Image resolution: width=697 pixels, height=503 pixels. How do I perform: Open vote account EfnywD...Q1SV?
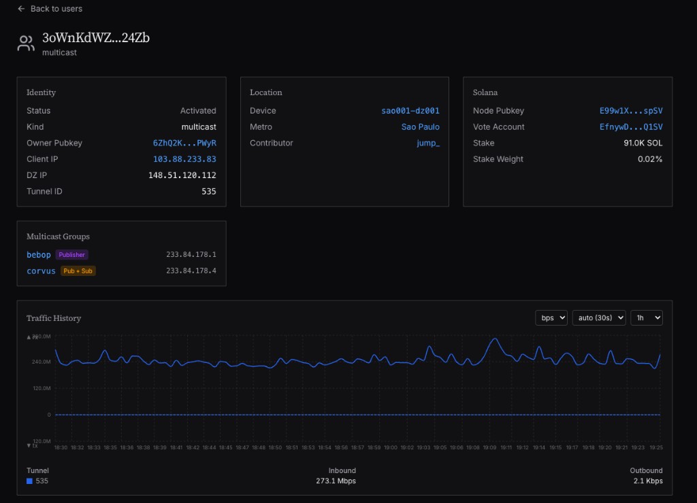click(631, 127)
